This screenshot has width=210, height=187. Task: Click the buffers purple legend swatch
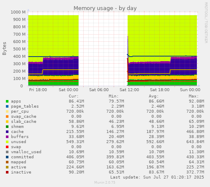[7, 137]
